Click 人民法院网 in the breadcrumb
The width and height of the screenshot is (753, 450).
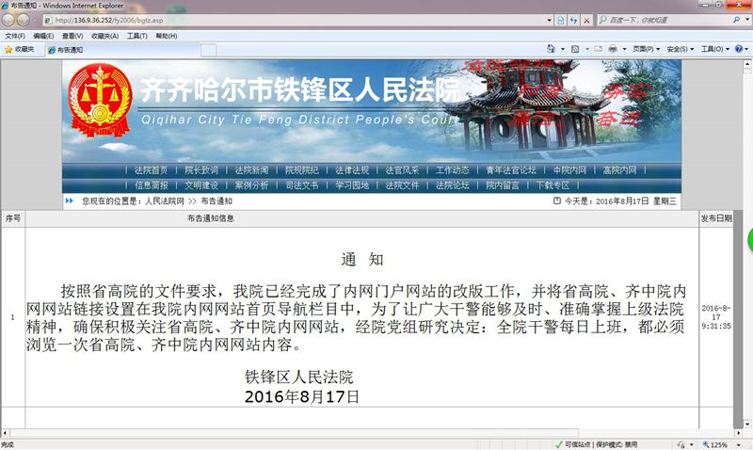click(164, 201)
